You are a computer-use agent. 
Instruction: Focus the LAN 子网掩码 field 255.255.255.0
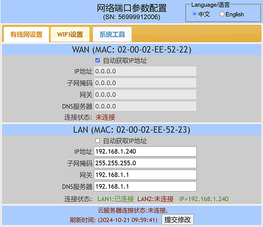point(145,163)
